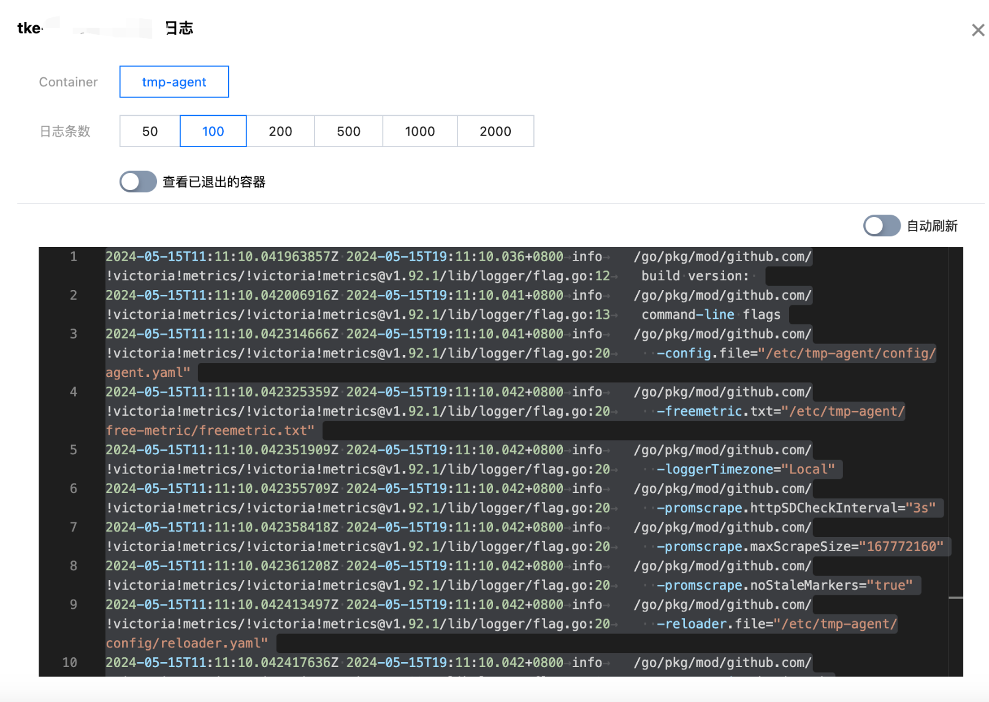Set log line count to 1000
This screenshot has width=989, height=702.
coord(420,131)
